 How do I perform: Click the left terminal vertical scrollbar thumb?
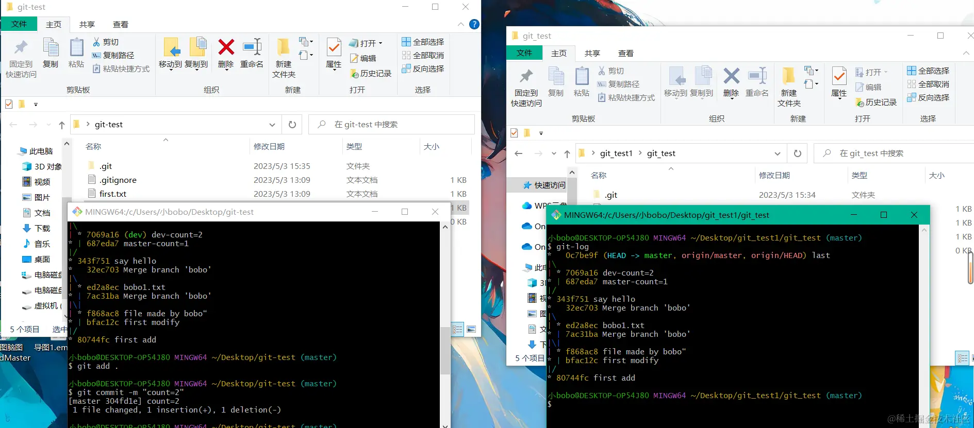coord(445,350)
